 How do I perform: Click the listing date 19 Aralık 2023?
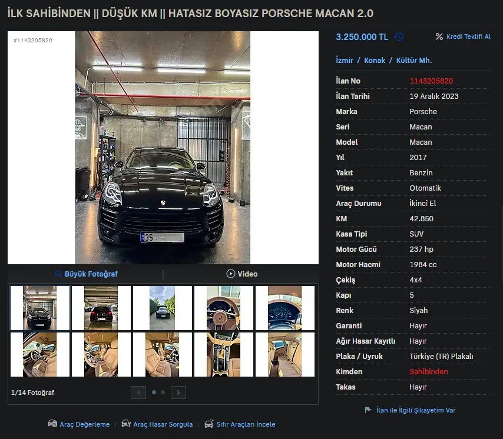tap(434, 96)
